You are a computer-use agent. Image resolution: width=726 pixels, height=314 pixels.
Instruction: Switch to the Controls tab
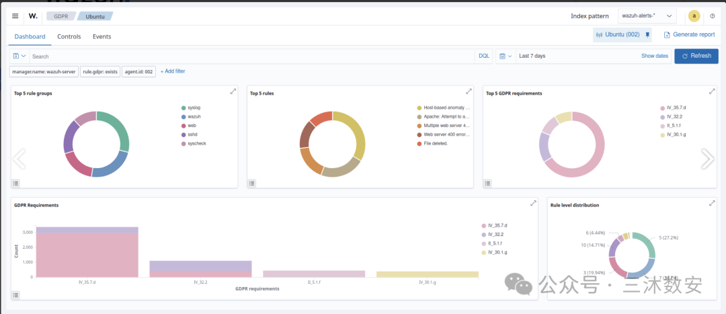[69, 36]
